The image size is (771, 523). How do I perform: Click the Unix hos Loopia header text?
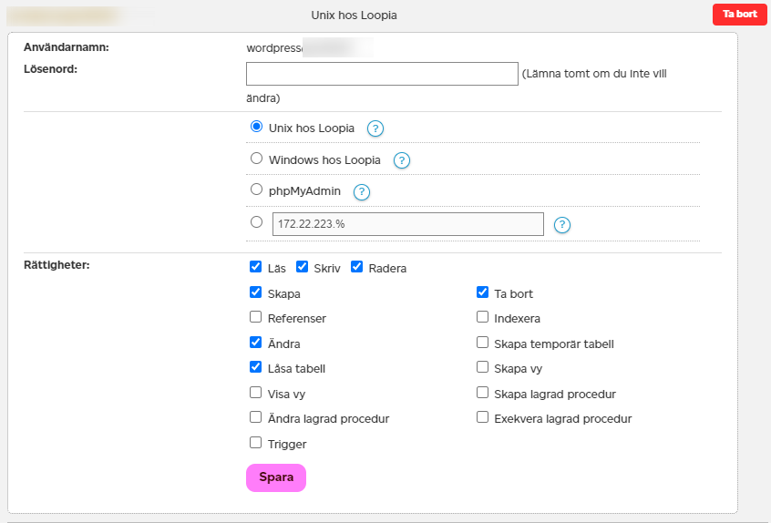click(x=354, y=15)
